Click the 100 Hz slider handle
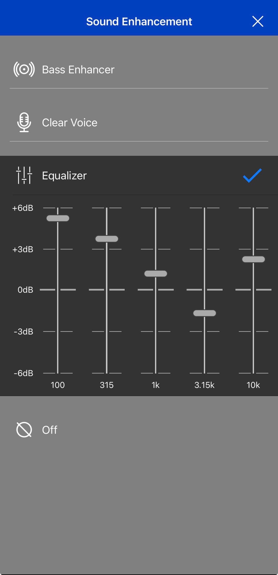This screenshot has height=575, width=278. coord(58,218)
